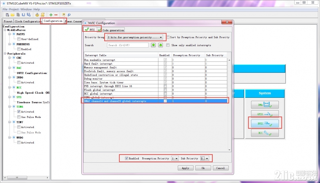Select DMA2 channel4 and channel5 interrupts row
Screen dimensions: 320x183
point(156,101)
